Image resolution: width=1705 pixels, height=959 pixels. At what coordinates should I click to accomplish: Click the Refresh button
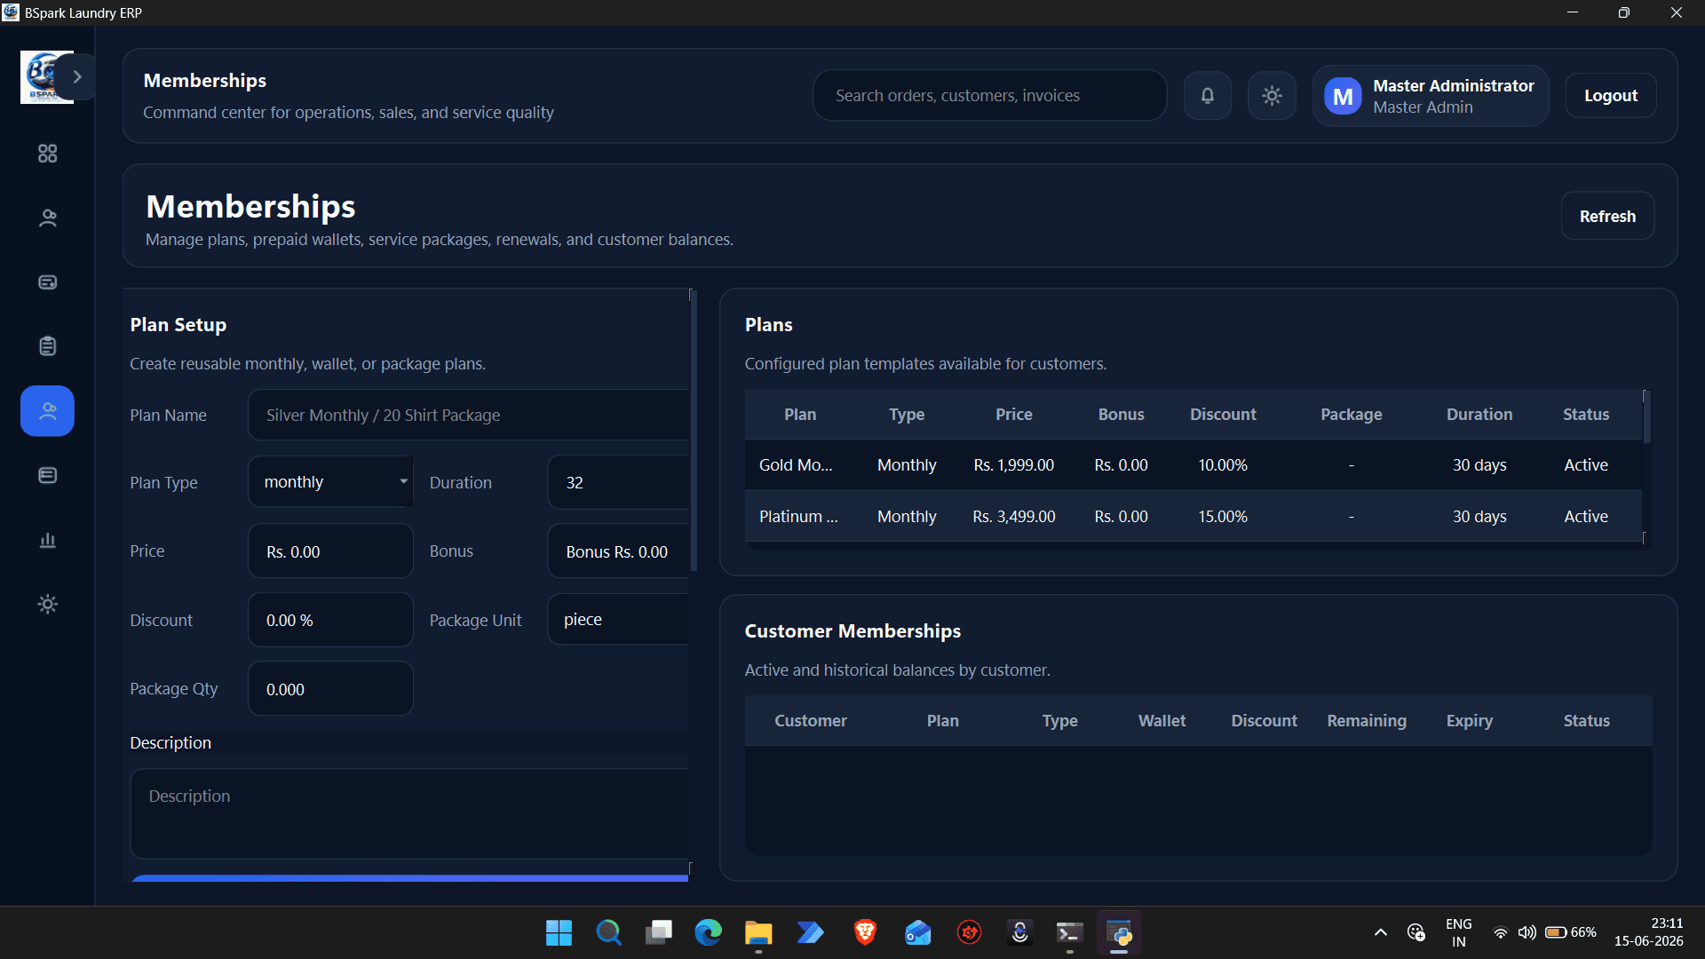click(1607, 216)
